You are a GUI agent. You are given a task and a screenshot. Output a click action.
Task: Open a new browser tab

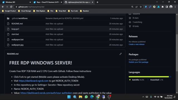[97, 2]
